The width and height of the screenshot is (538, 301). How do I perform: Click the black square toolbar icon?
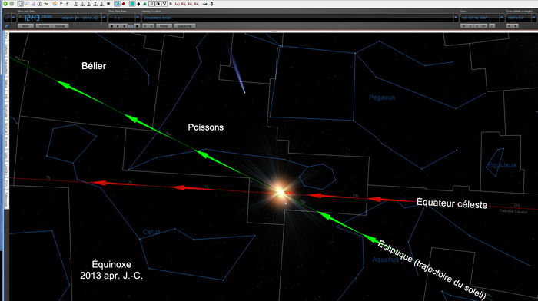click(x=108, y=4)
